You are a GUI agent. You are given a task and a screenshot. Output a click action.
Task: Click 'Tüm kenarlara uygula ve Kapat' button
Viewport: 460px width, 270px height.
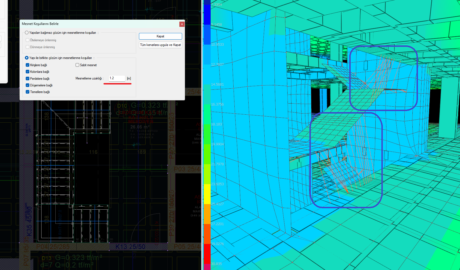[x=160, y=45]
